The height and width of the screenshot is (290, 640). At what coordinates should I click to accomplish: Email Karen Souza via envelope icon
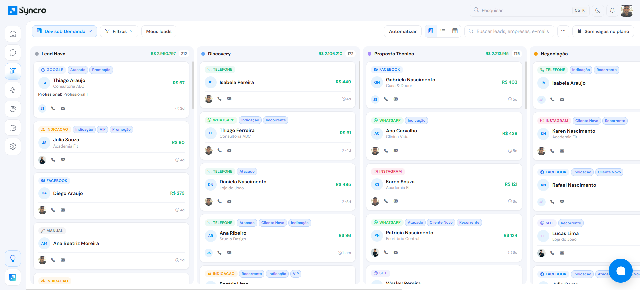(396, 201)
